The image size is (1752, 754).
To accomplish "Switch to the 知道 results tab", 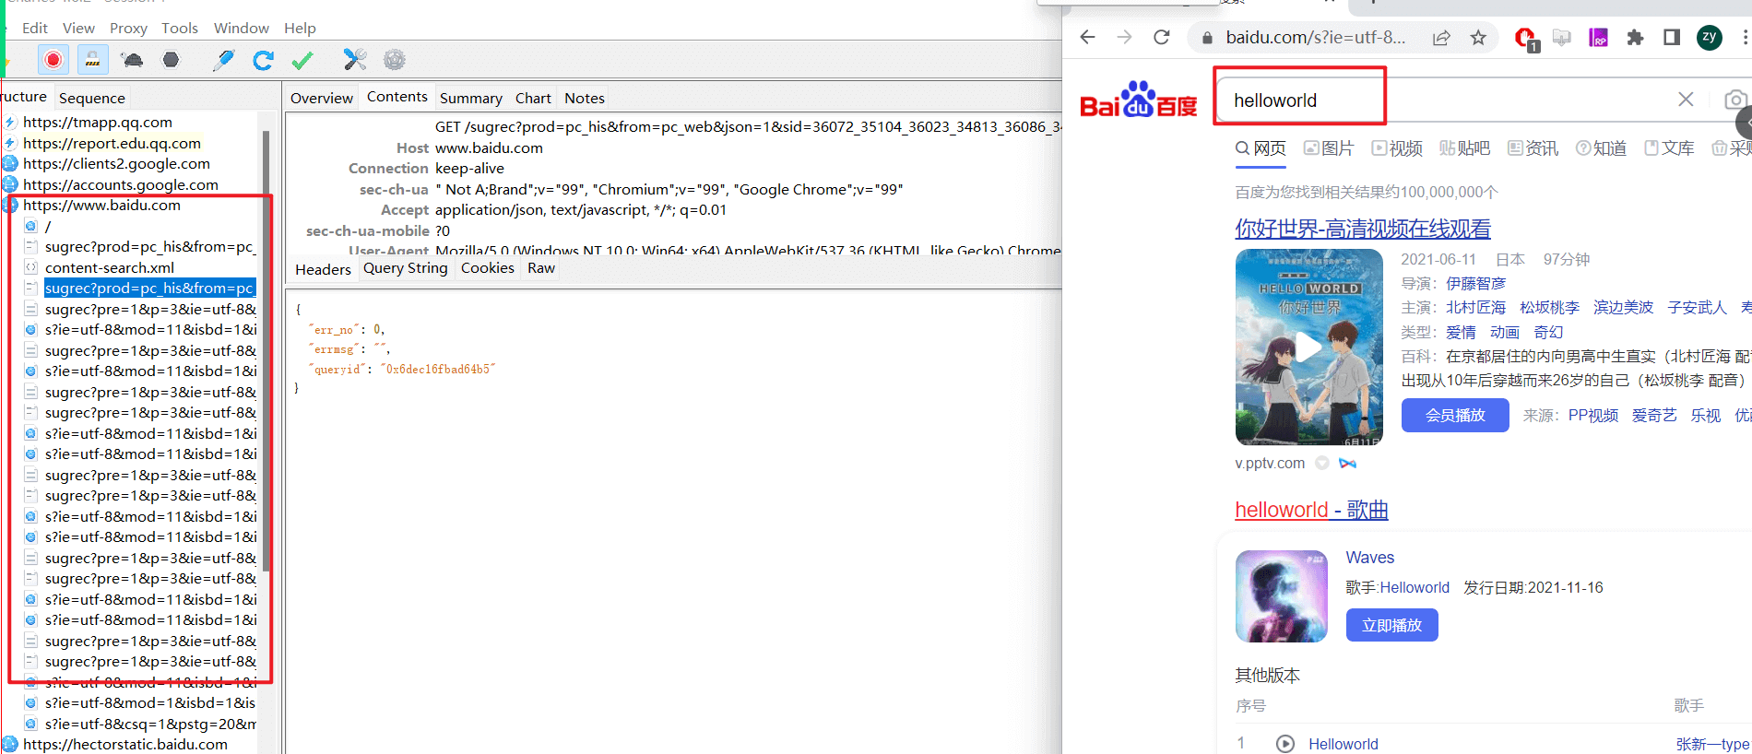I will pyautogui.click(x=1601, y=148).
